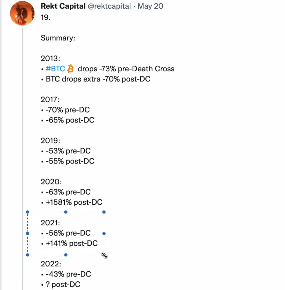Click the "Summary:" text line
The image size is (285, 290).
[x=58, y=38]
